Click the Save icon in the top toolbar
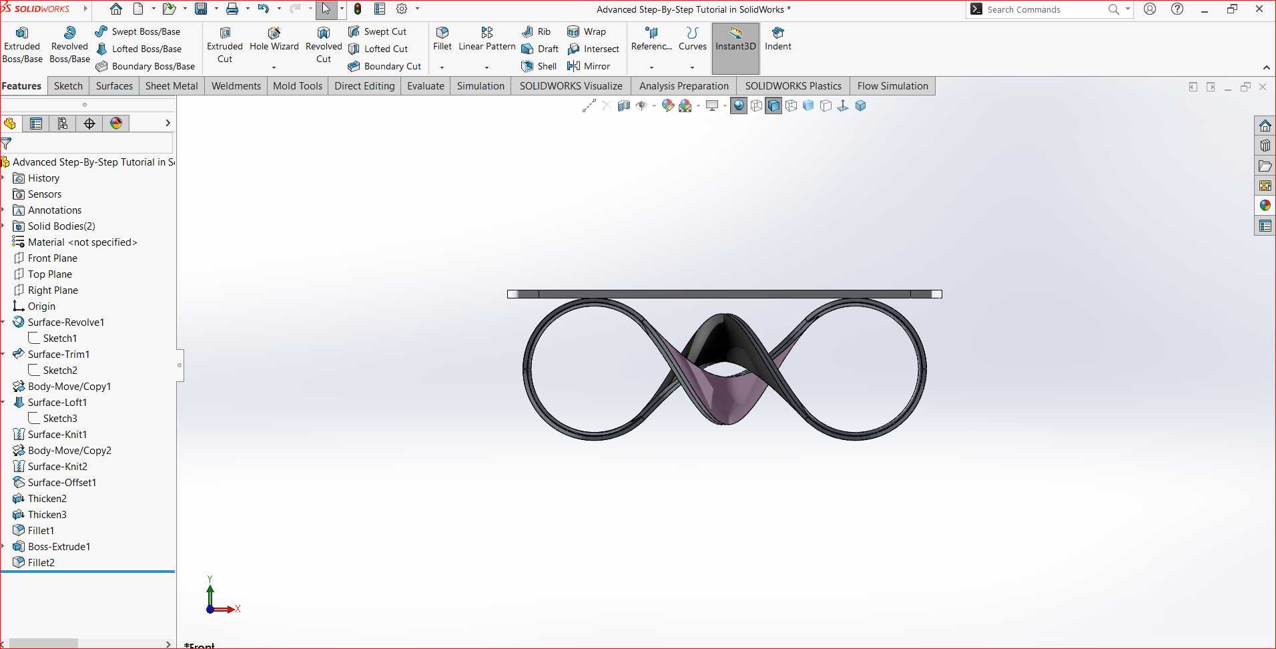Viewport: 1276px width, 649px height. 201,9
